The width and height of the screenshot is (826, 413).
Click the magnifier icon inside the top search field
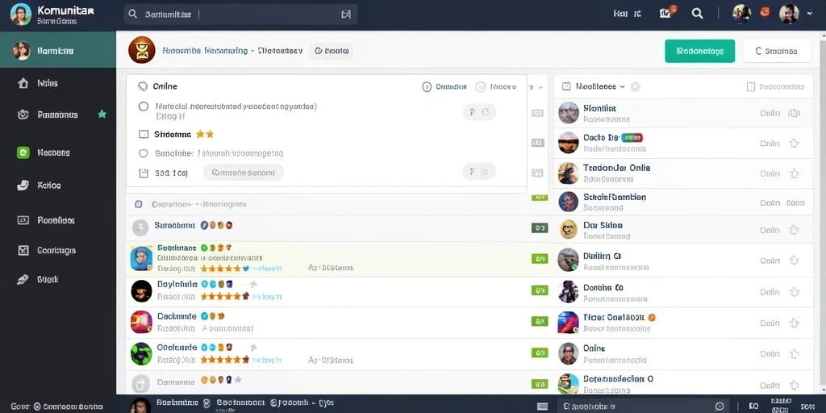(x=133, y=15)
